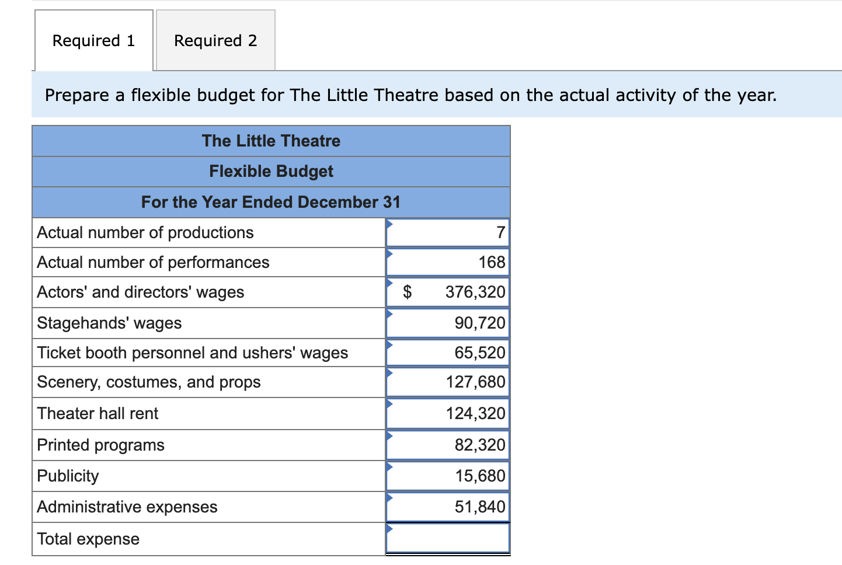Click the blue triangle on Actors' wages cell

pyautogui.click(x=389, y=285)
